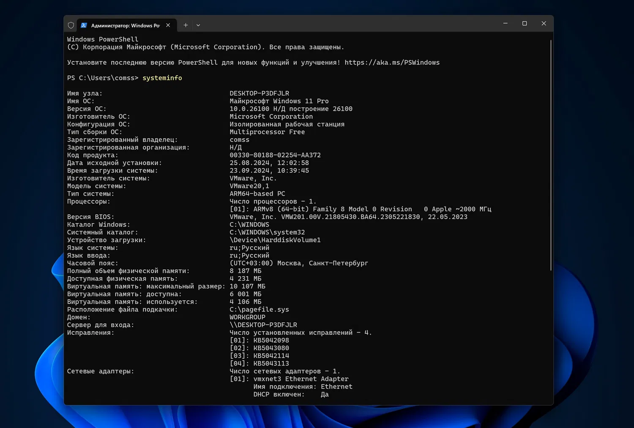Image resolution: width=634 pixels, height=428 pixels.
Task: Click the virtual memory in use 4 106 МБ
Action: point(246,302)
